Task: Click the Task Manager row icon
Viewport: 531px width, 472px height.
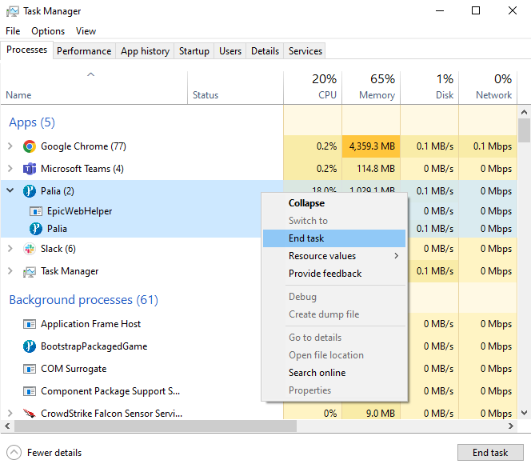Action: coord(30,271)
